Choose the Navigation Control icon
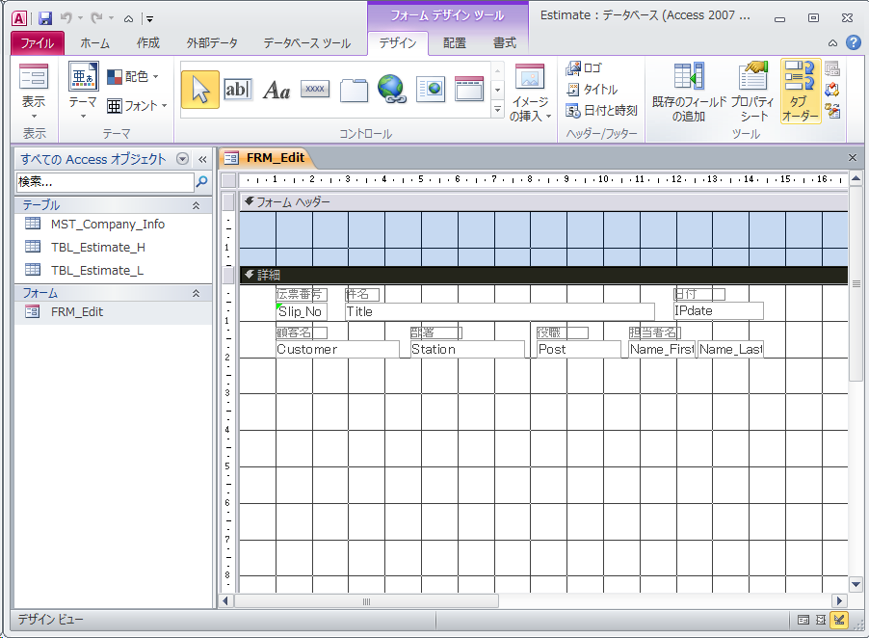Screen dimensions: 869x638 [x=469, y=90]
